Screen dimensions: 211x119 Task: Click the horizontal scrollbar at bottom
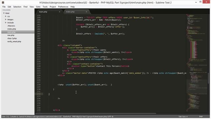pyautogui.click(x=96, y=113)
